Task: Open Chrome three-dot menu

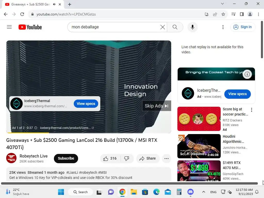Action: click(258, 14)
